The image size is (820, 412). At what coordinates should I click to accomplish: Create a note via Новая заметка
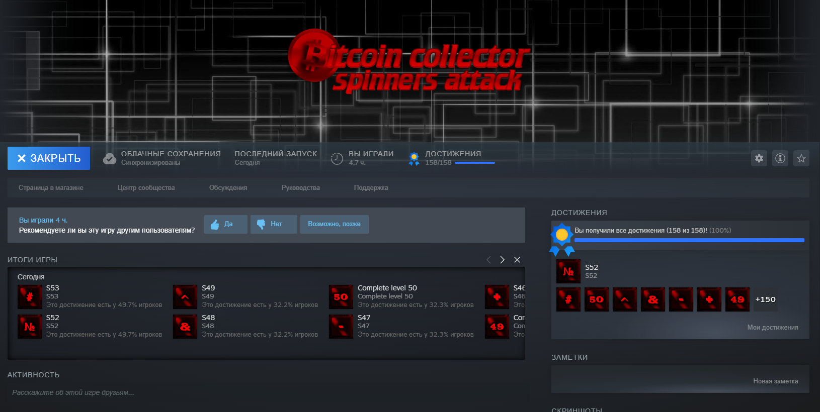[x=776, y=381]
